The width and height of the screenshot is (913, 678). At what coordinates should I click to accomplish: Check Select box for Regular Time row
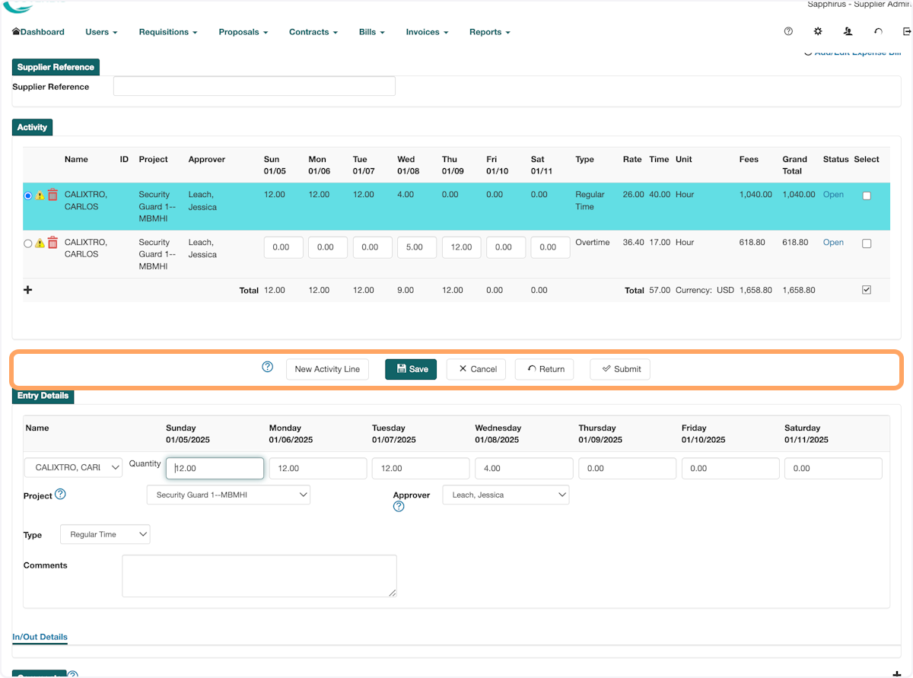coord(867,196)
